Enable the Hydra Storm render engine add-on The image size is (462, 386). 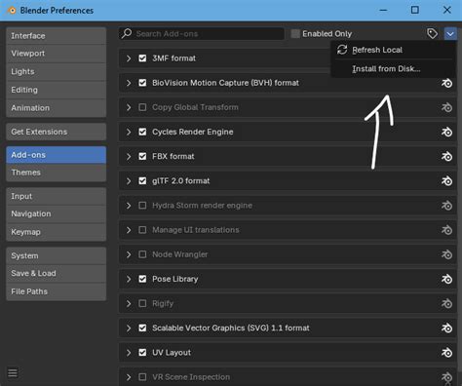pos(142,206)
